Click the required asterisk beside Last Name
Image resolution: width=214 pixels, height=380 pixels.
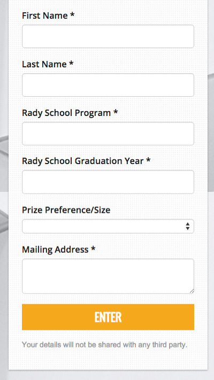click(x=71, y=63)
